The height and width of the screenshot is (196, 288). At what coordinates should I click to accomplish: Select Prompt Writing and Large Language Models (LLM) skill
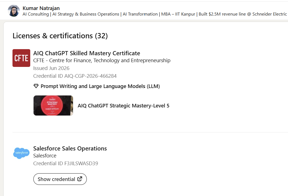100,86
